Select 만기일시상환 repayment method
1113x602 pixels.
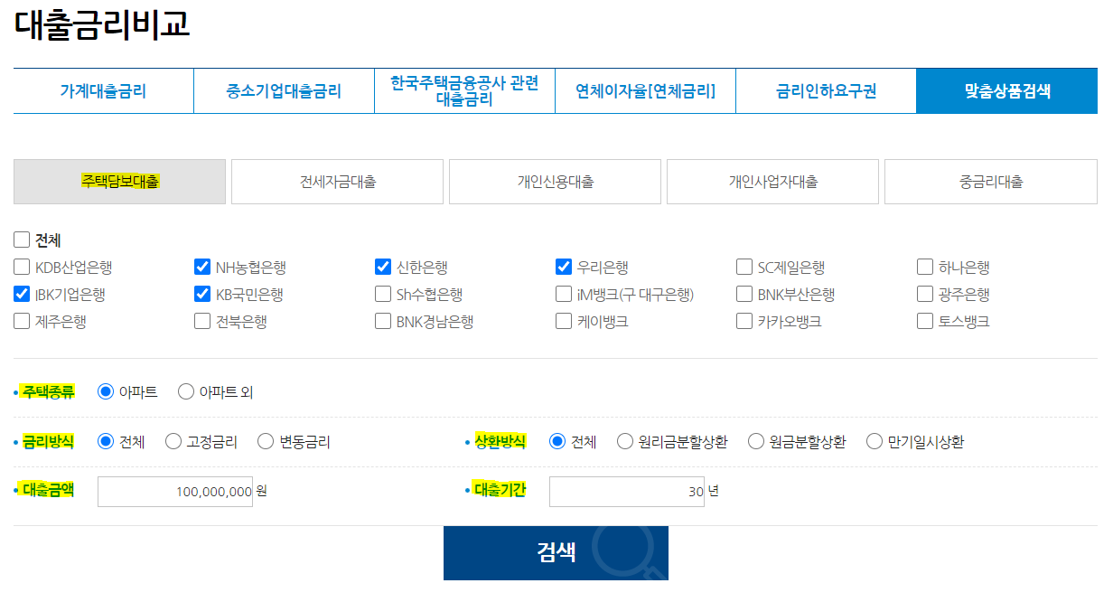coord(874,441)
